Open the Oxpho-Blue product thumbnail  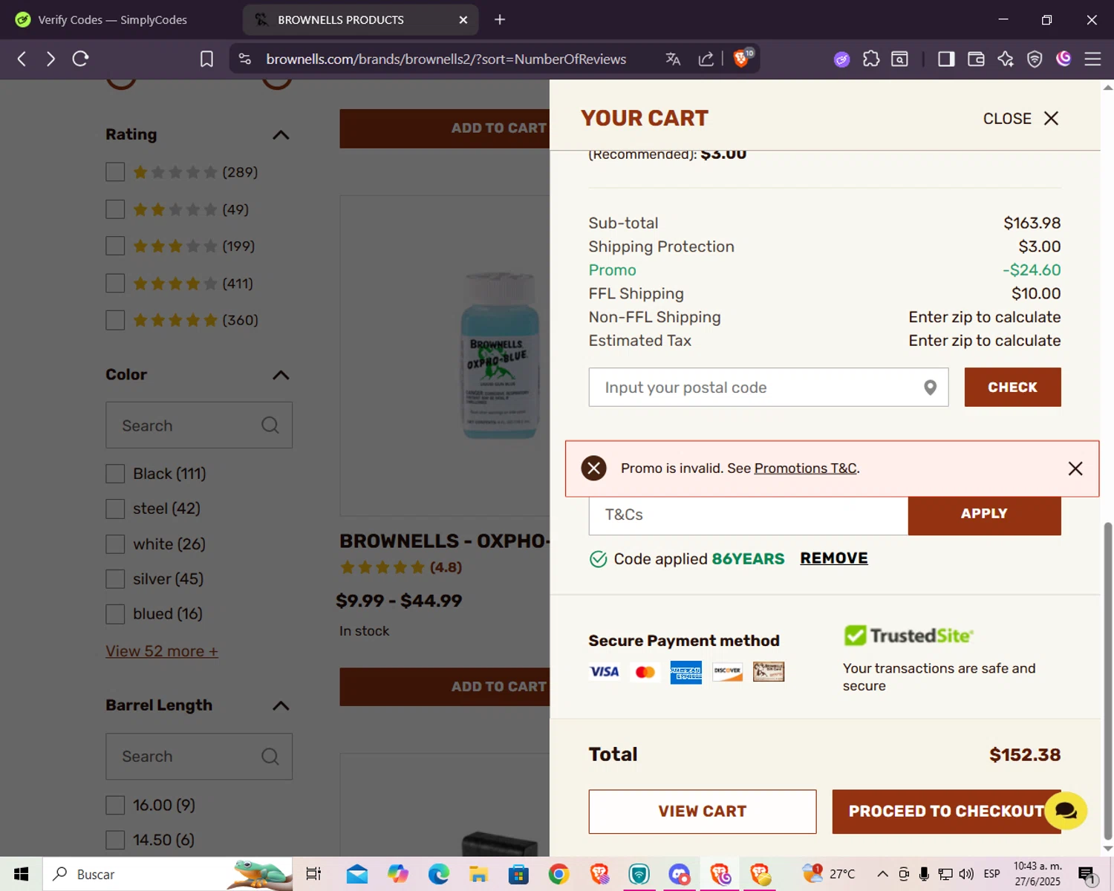click(x=499, y=356)
